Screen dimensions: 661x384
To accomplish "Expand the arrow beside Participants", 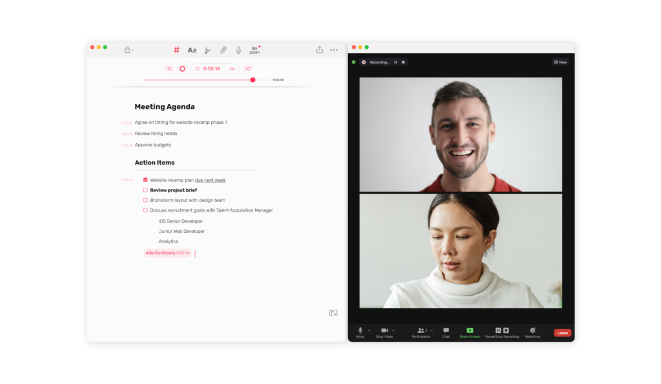I will (432, 330).
